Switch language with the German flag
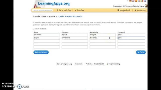The height and width of the screenshot is (90, 161). 130,1
